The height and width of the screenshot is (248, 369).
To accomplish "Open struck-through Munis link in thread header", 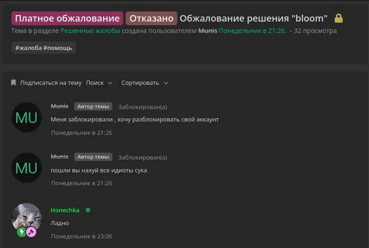I will pos(208,31).
